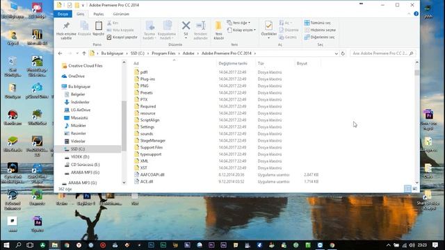Open the recent locations dropdown arrow
The height and width of the screenshot is (250, 445).
click(x=77, y=53)
